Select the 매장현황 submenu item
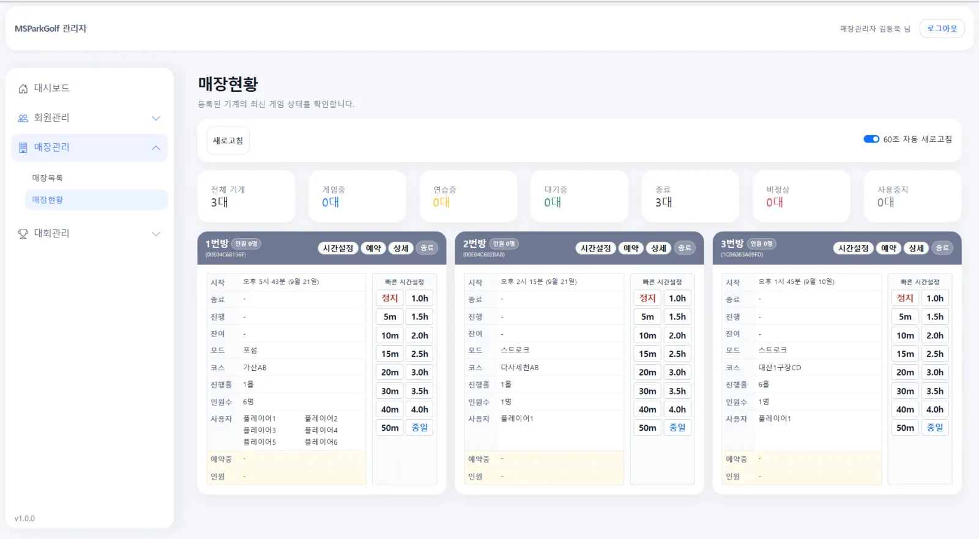 pos(96,200)
